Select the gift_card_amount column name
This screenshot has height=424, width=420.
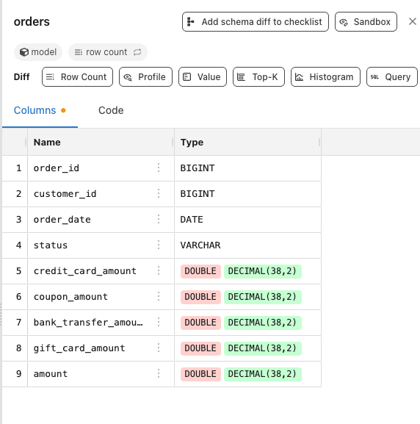[x=79, y=348]
